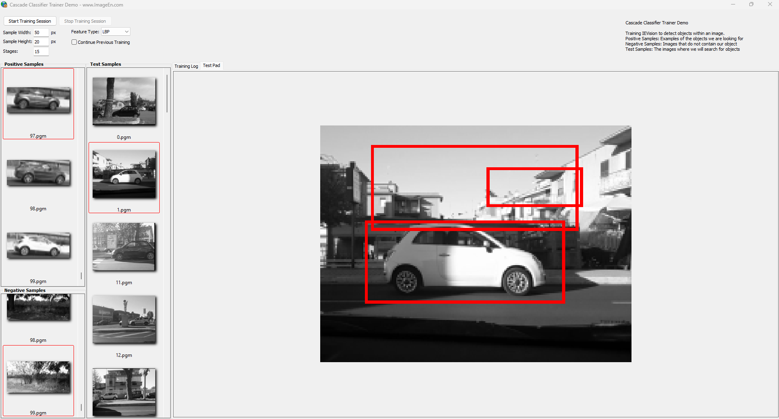Click the 1.pgm file name label
This screenshot has height=419, width=779.
(x=124, y=210)
